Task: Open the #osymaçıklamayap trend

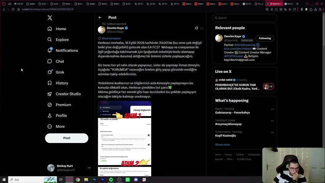Action: tap(228, 124)
